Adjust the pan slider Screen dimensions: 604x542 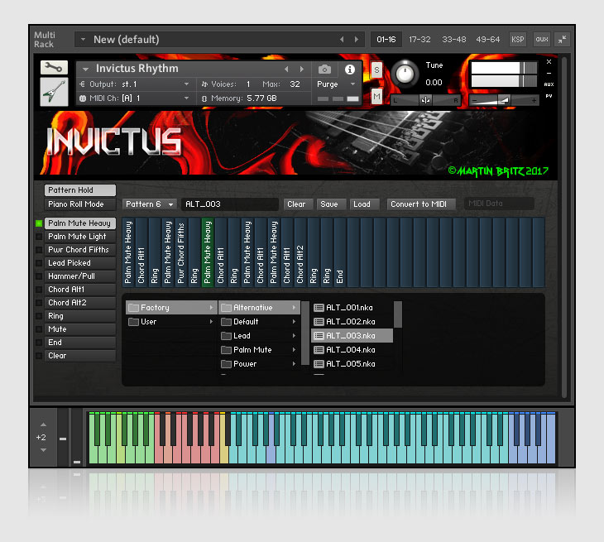425,101
